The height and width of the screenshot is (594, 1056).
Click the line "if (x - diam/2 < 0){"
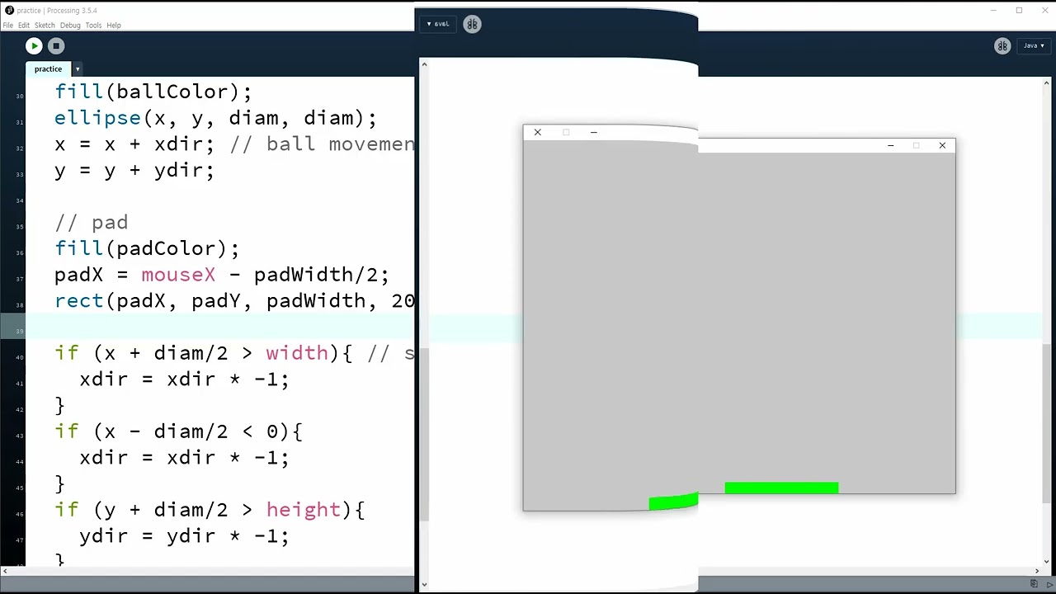[x=179, y=431]
